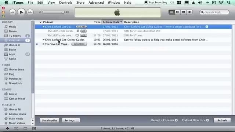Image resolution: width=235 pixels, height=132 pixels.
Task: Click Report a Concern link
Action: pyautogui.click(x=164, y=120)
